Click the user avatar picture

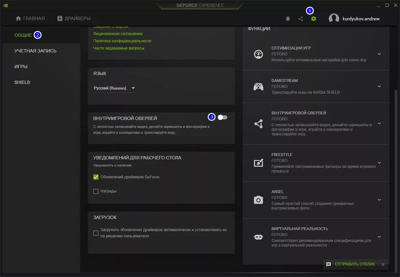[x=334, y=19]
